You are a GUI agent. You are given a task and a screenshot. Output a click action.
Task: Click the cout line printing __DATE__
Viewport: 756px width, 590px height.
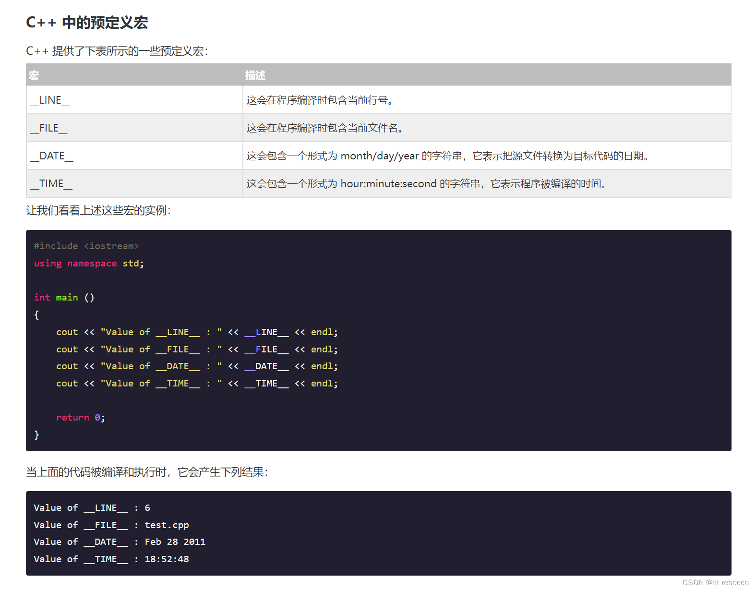pos(197,366)
